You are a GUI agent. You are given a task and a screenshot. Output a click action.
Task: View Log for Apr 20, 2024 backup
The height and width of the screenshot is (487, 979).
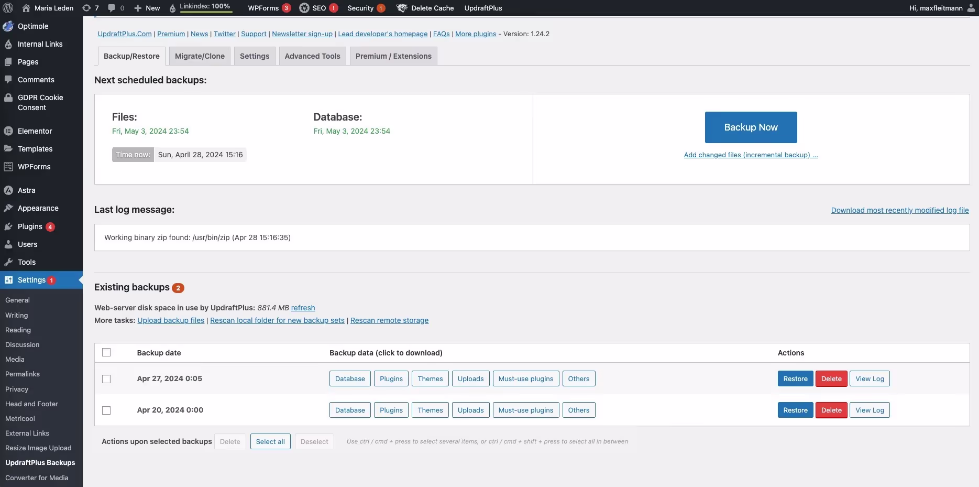870,410
